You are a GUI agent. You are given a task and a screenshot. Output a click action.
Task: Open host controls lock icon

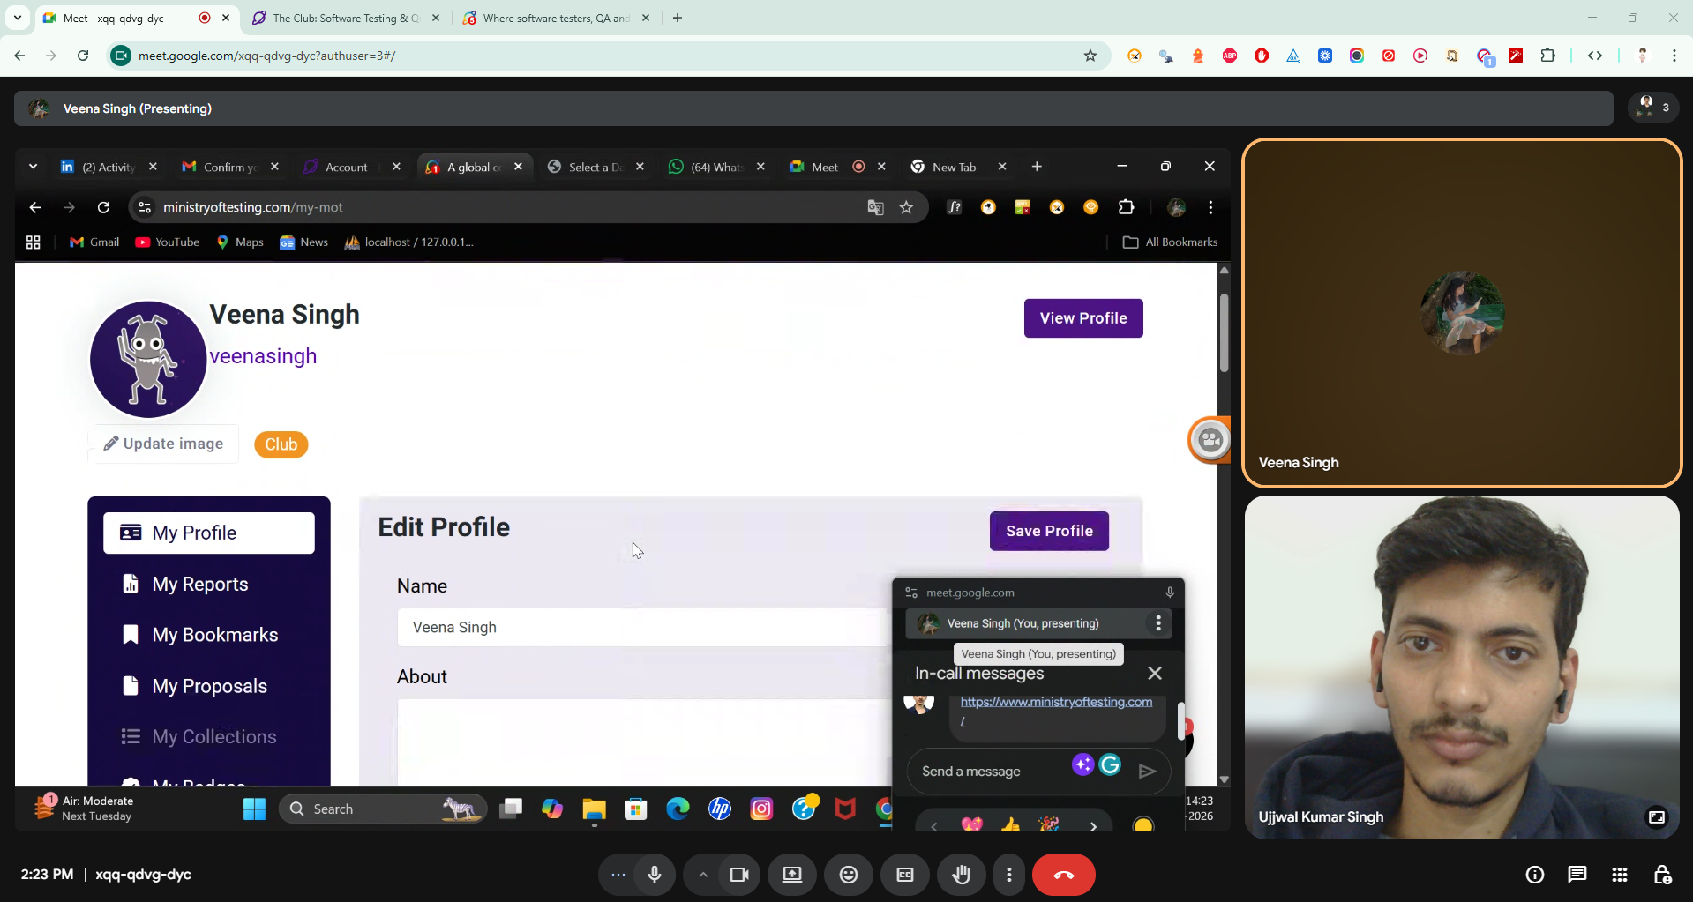(1662, 875)
